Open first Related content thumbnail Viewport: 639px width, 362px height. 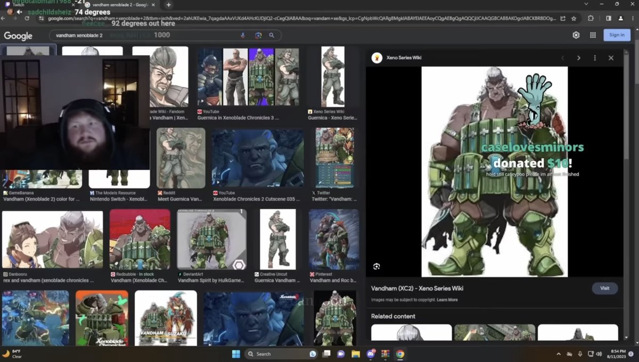[411, 333]
